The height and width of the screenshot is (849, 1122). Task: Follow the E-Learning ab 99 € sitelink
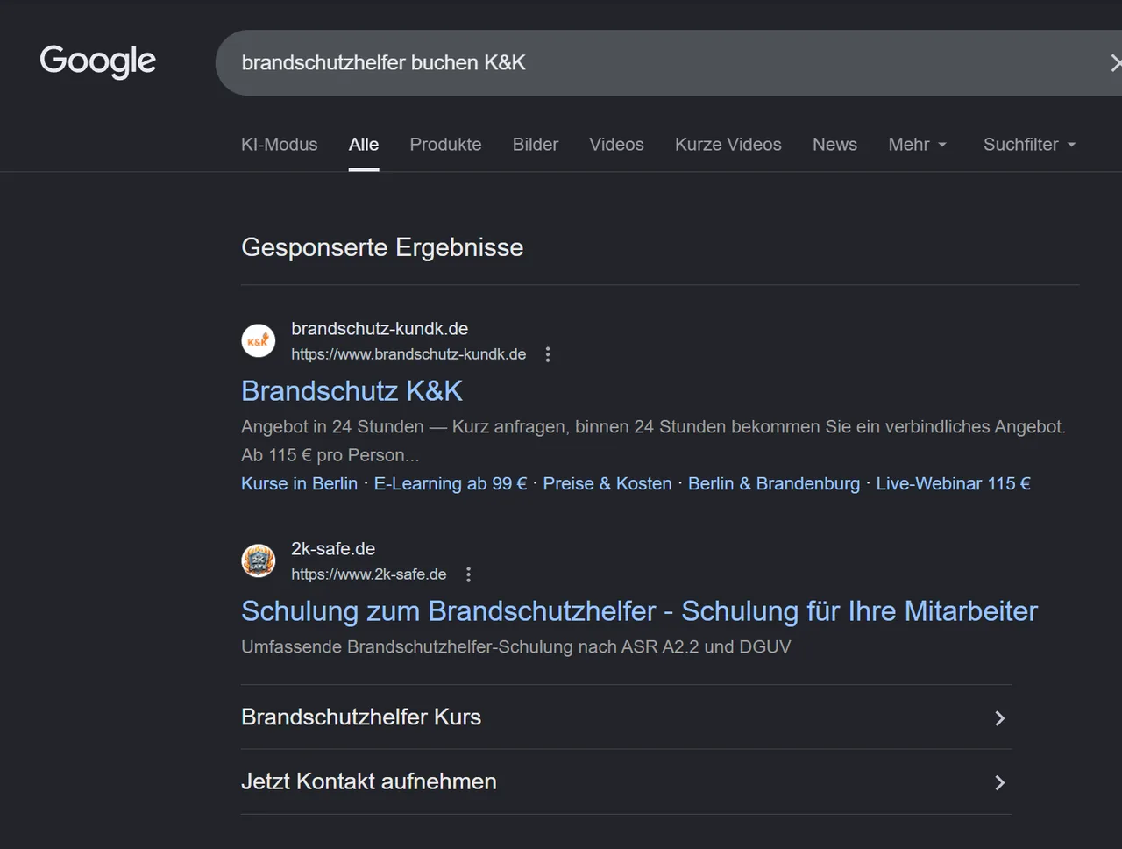tap(451, 484)
